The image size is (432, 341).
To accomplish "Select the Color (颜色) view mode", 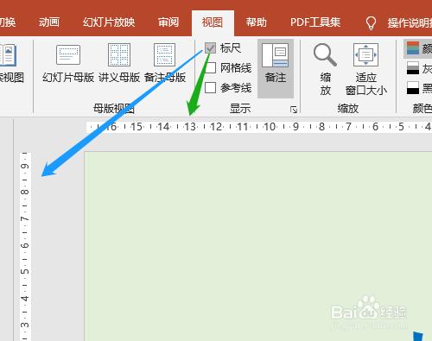I will point(419,48).
